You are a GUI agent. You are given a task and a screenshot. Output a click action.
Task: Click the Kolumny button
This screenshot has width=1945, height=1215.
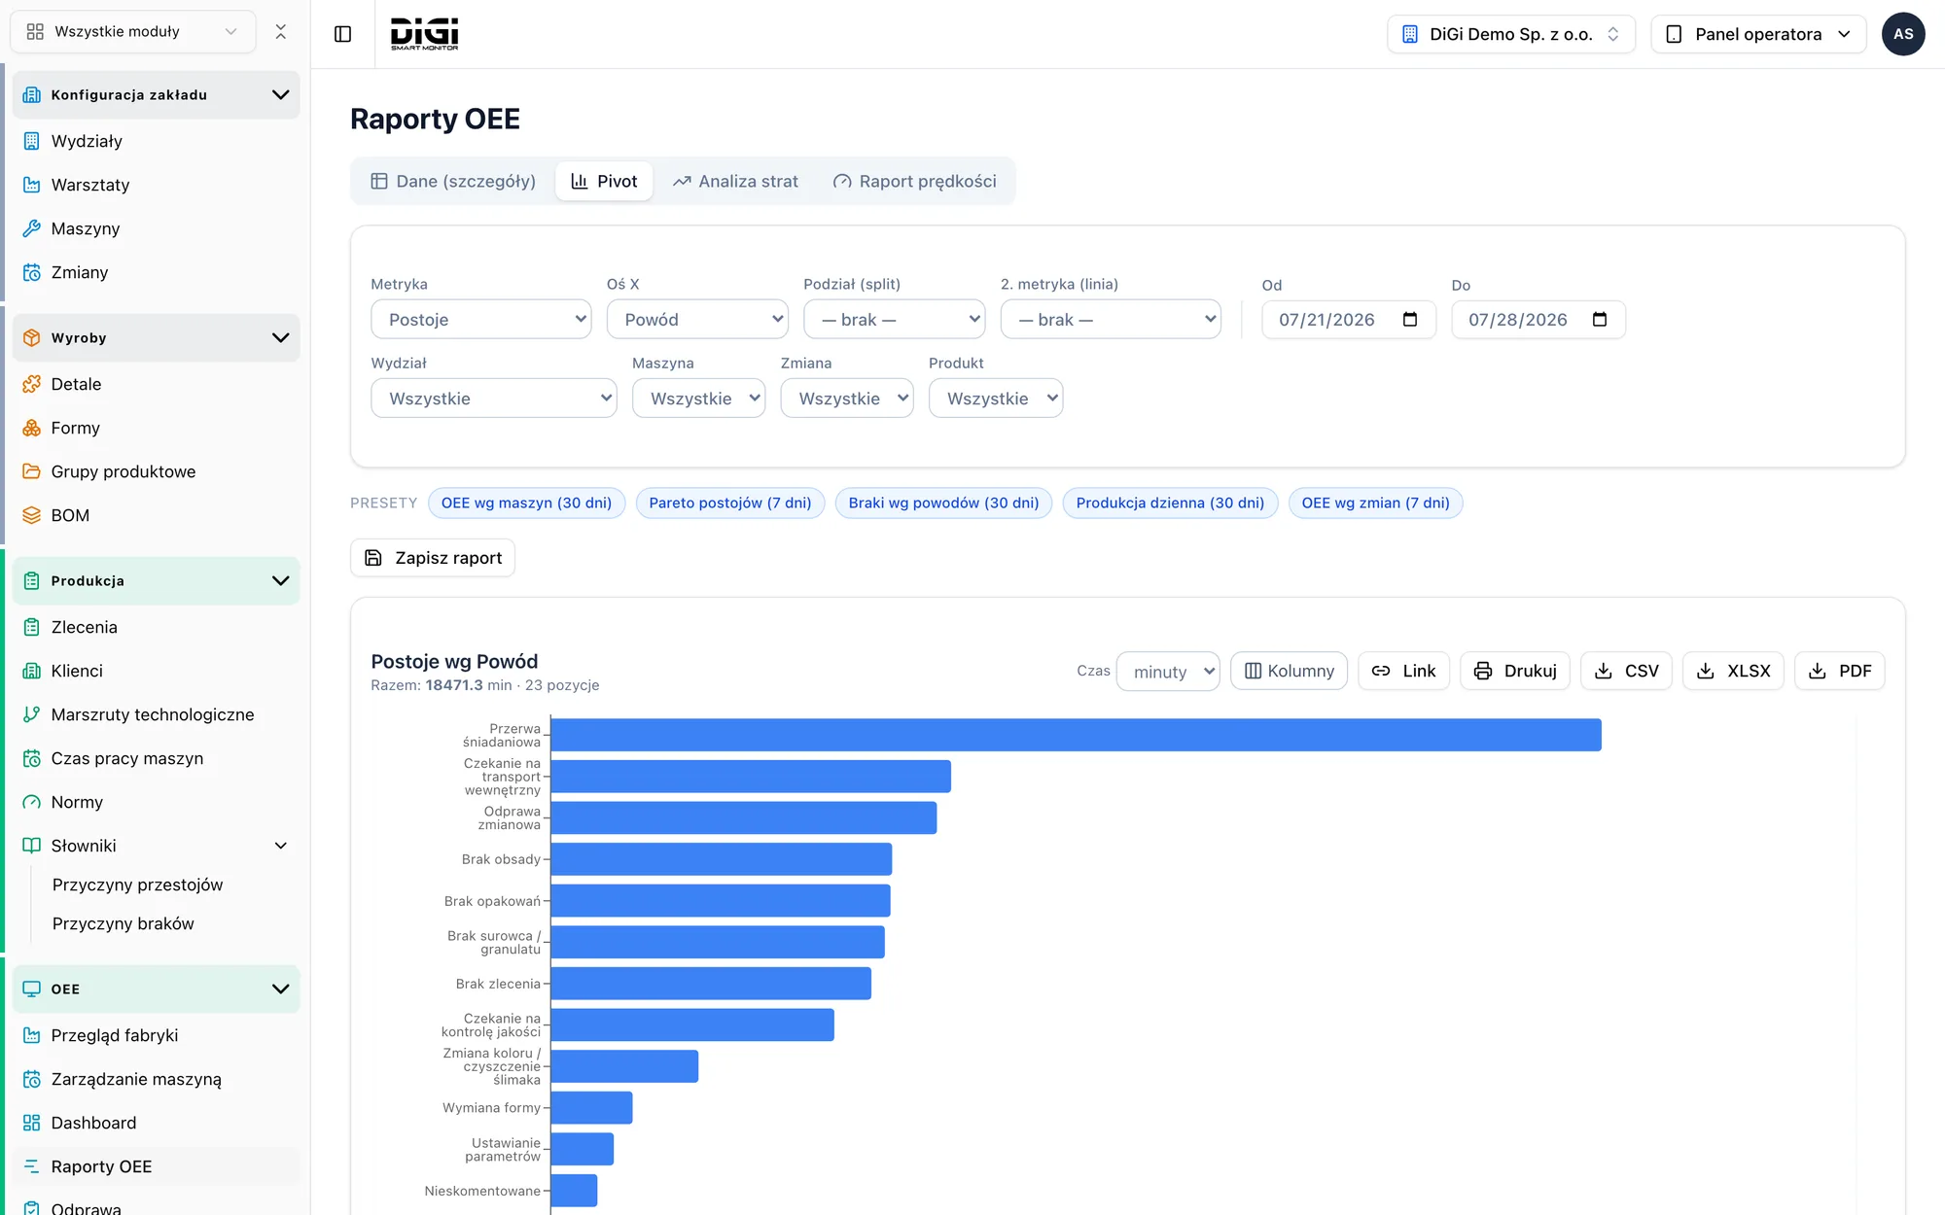pos(1289,672)
